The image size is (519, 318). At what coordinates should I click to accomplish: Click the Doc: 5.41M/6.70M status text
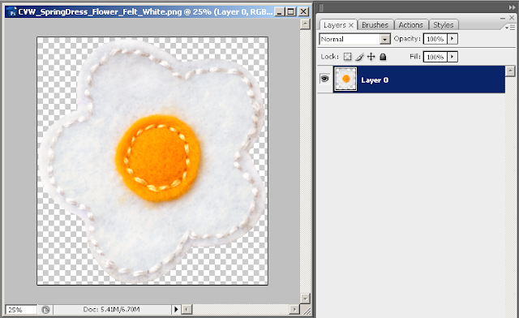coord(111,309)
